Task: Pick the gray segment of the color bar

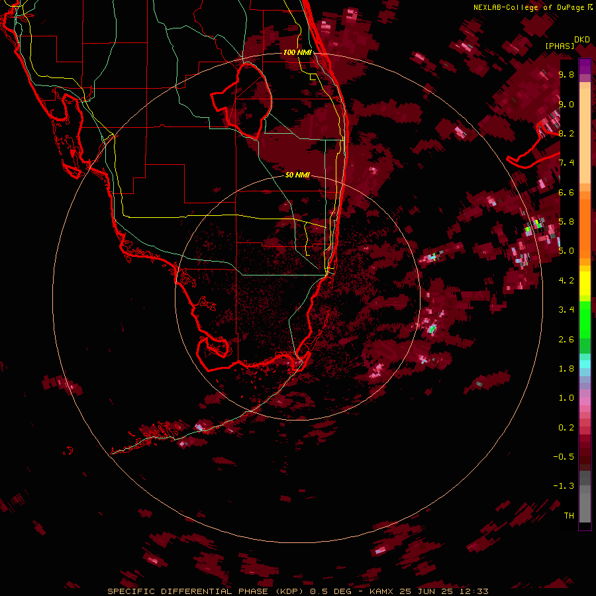Action: tap(585, 497)
